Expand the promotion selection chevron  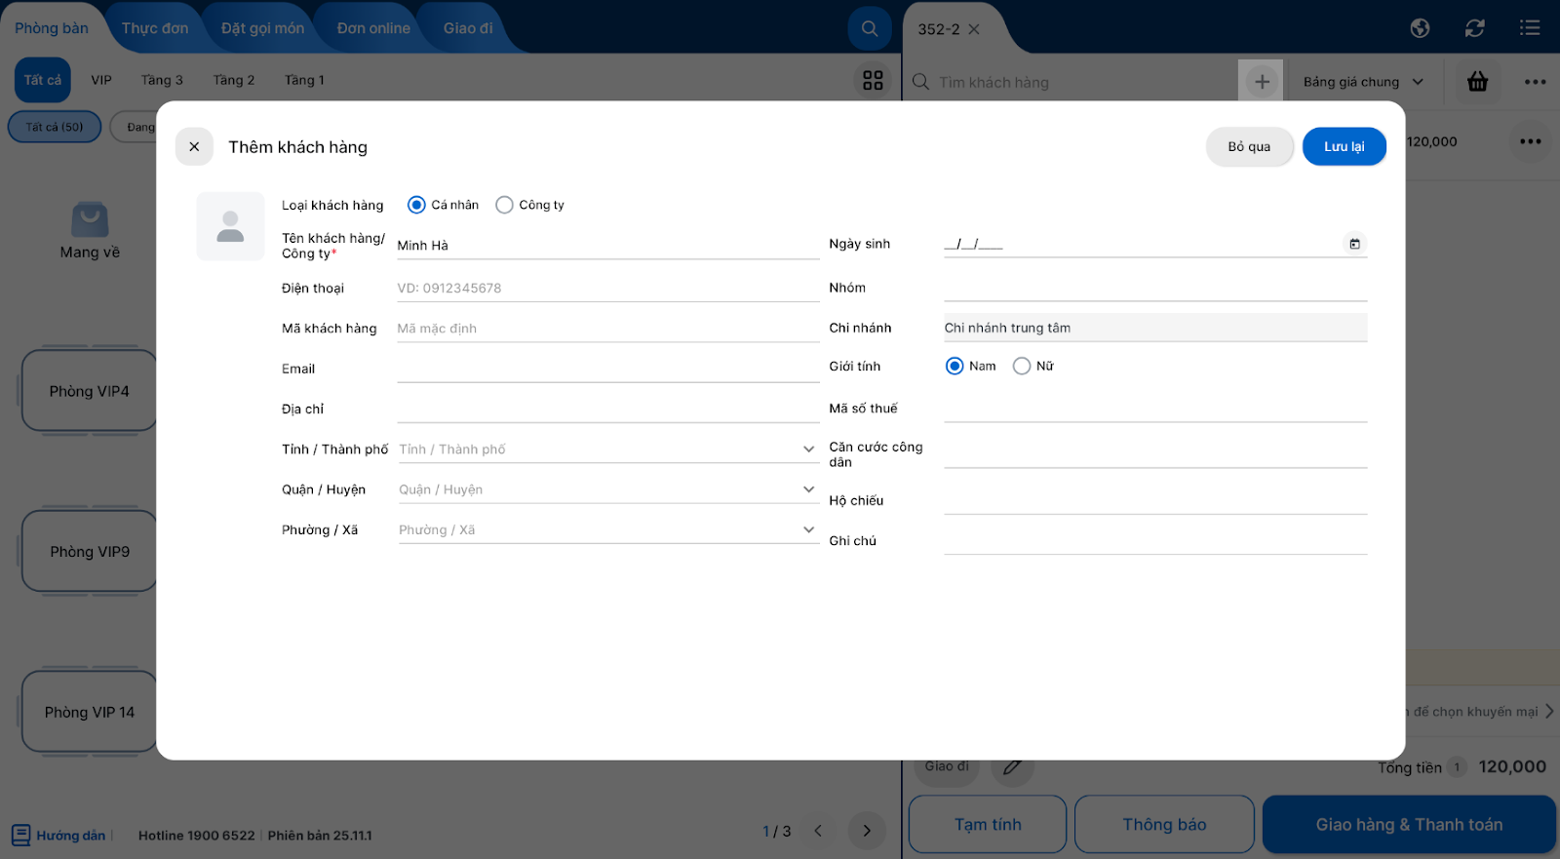tap(1549, 712)
